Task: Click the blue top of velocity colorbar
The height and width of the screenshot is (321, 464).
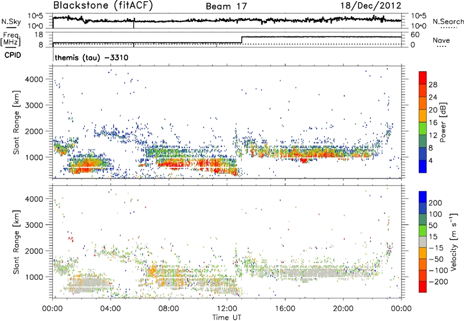Action: [423, 197]
